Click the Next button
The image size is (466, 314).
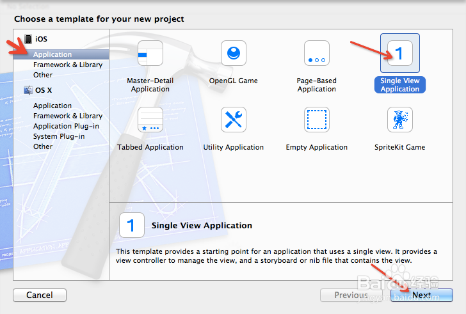point(421,295)
